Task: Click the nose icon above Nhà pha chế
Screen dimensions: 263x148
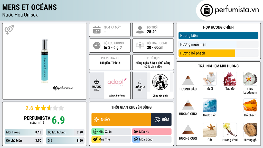Action: click(139, 82)
